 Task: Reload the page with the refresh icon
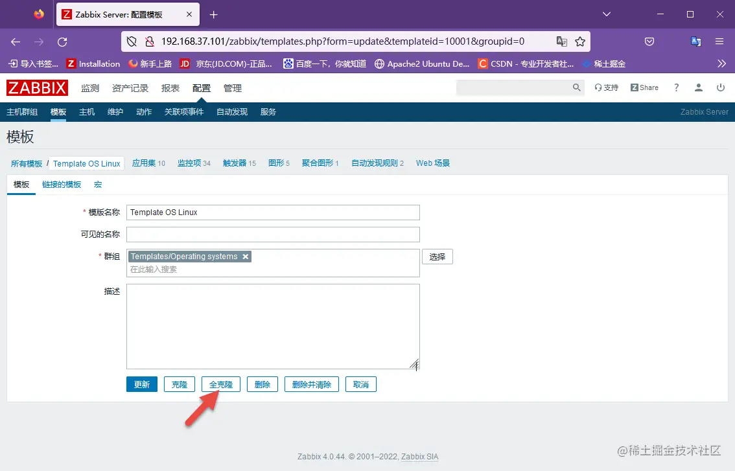point(62,41)
